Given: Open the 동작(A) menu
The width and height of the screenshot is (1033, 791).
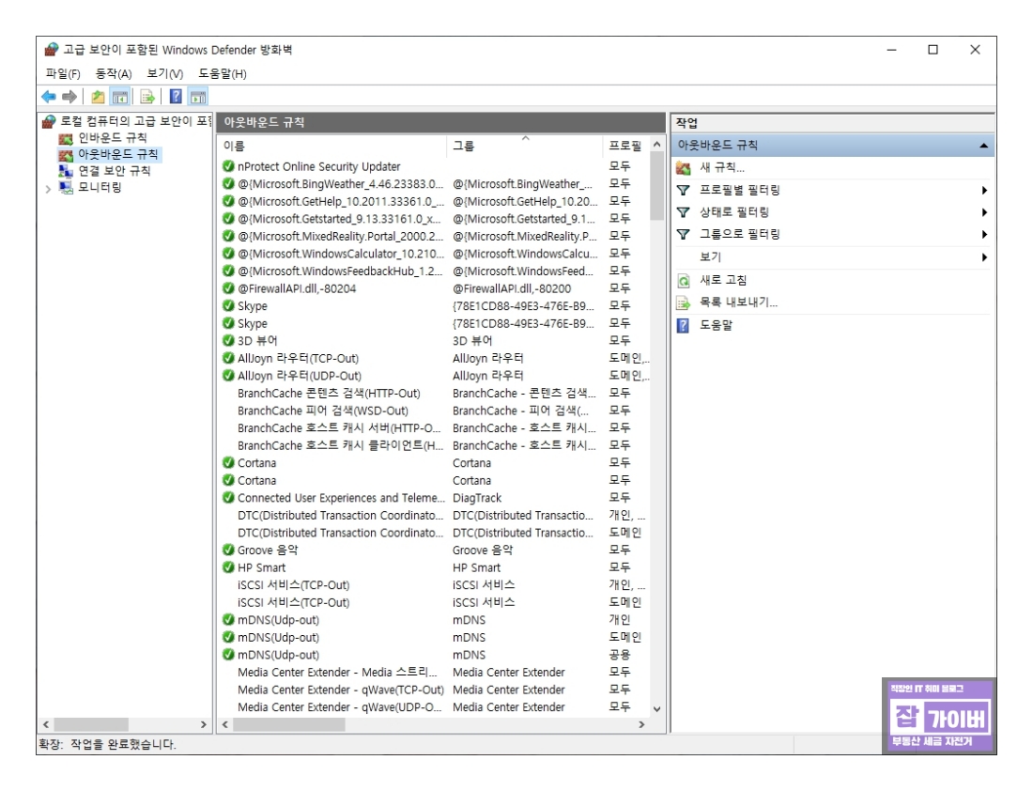Looking at the screenshot, I should click(114, 74).
